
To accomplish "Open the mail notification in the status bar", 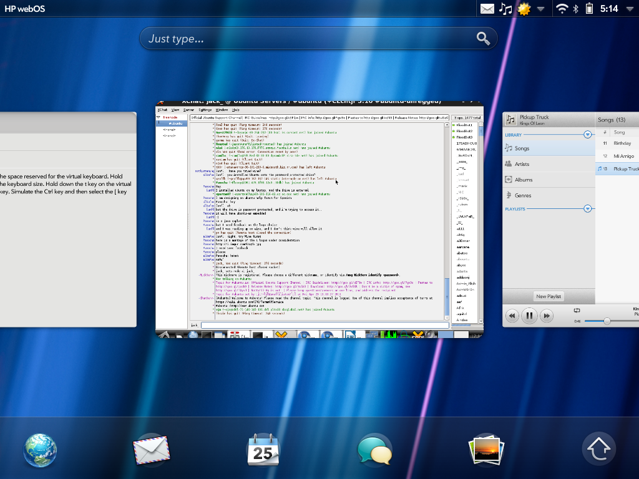I will click(x=487, y=9).
